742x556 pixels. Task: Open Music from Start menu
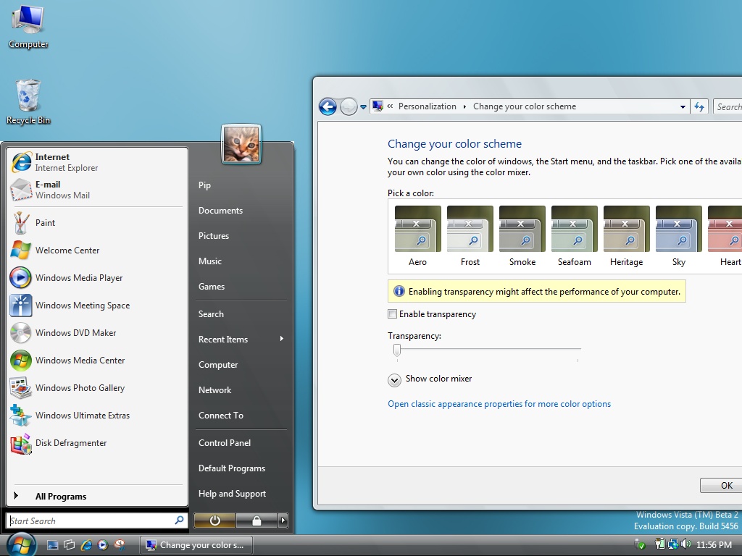pyautogui.click(x=241, y=261)
